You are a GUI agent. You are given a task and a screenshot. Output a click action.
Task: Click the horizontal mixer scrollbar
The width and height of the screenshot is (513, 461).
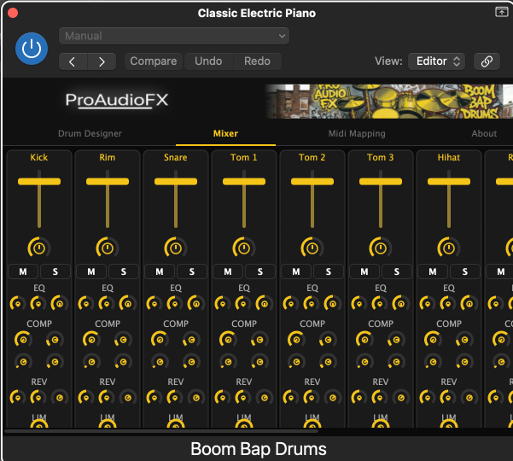(x=161, y=431)
